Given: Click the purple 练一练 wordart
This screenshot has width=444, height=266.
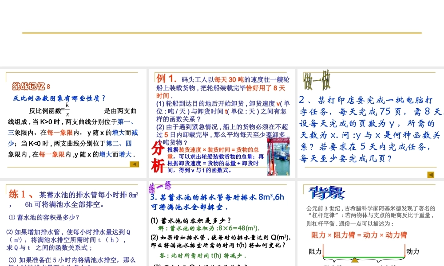Looking at the screenshot, I should (x=160, y=187).
